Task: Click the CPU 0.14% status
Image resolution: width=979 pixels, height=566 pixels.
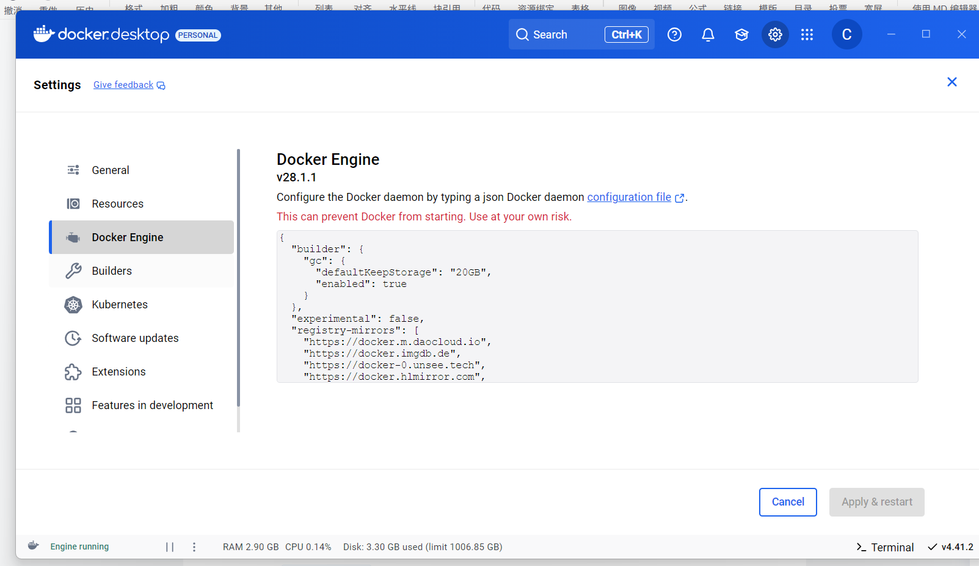Action: (x=308, y=547)
